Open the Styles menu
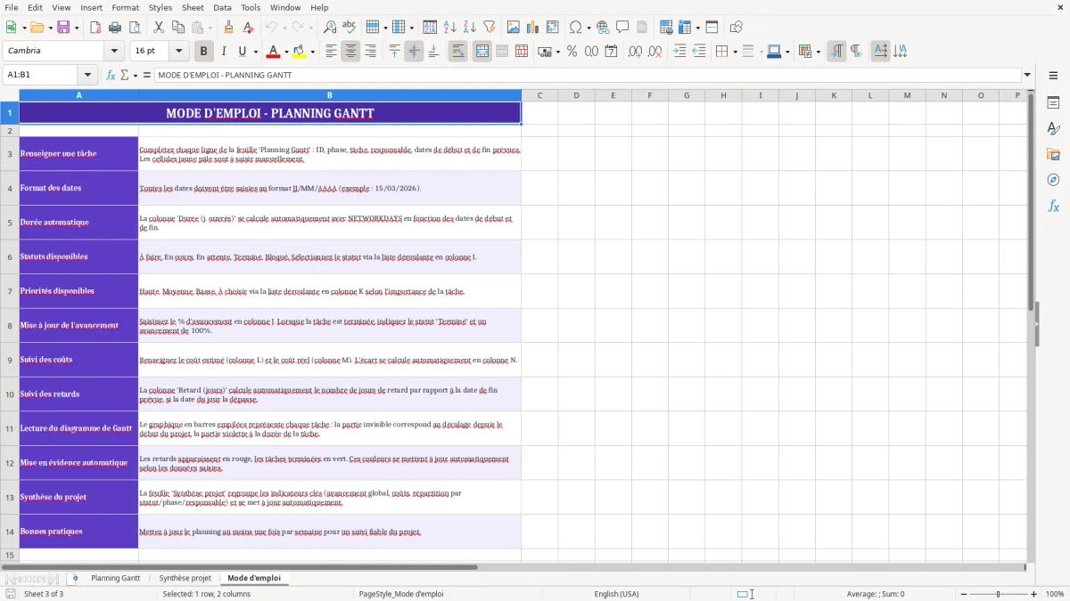Screen dimensions: 1070x601 click(160, 7)
